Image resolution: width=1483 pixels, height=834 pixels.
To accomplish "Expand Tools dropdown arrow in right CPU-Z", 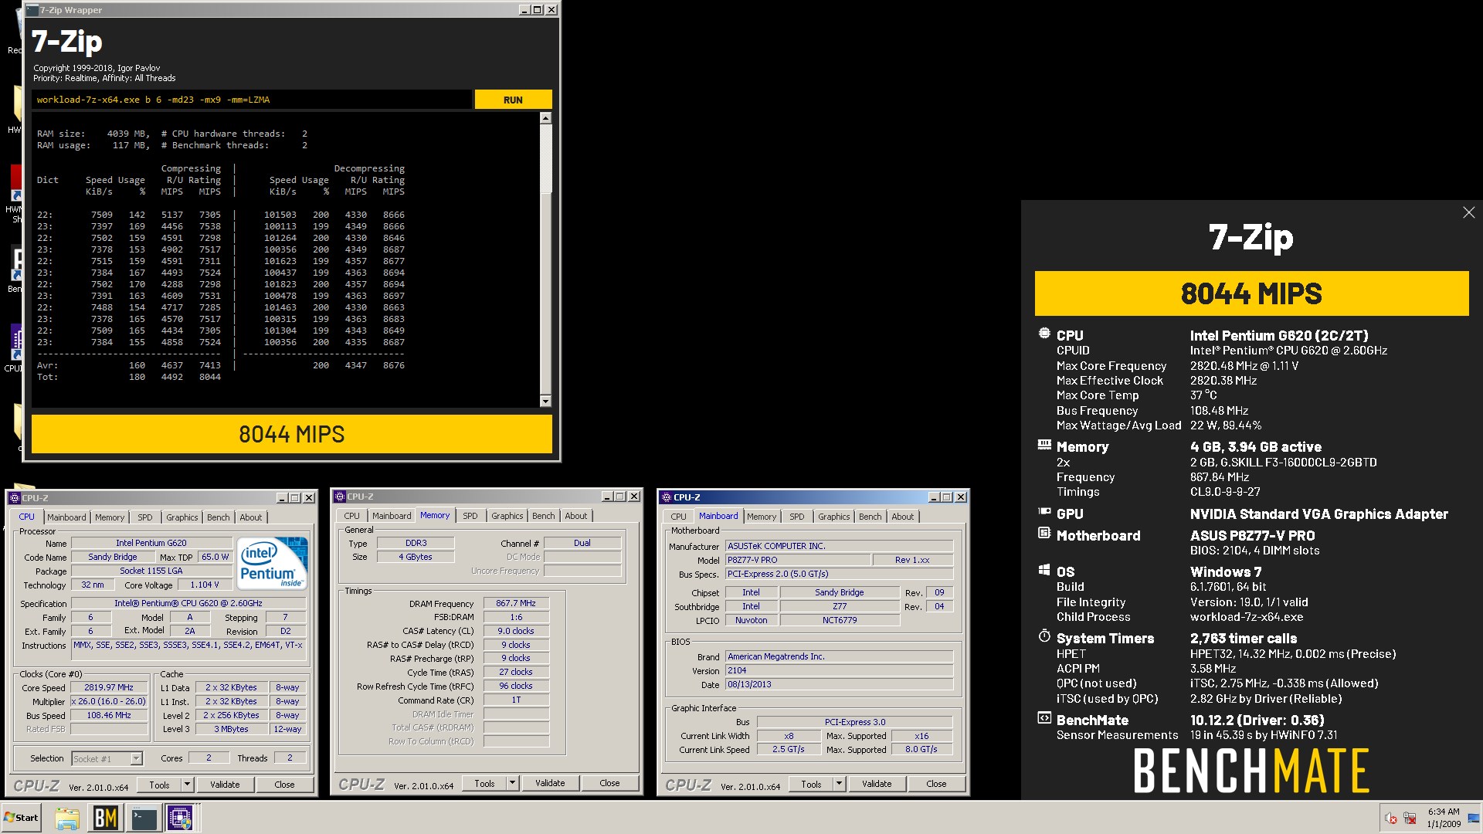I will (839, 784).
